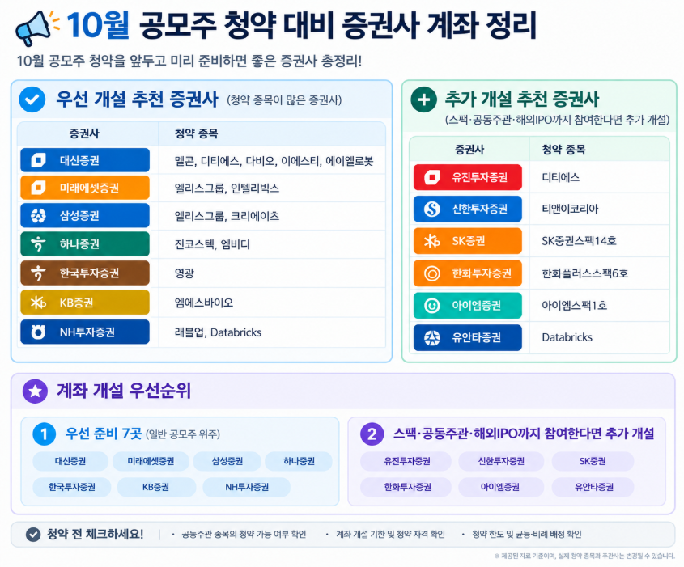684x567 pixels.
Task: Click the logo icon in the yellow KB증권 badge
Action: [x=38, y=302]
